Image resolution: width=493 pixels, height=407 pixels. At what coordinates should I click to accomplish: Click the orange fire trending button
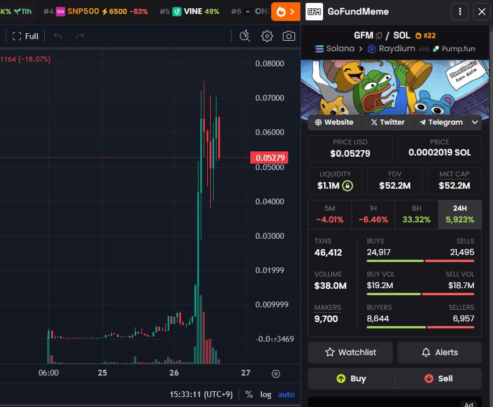point(285,12)
